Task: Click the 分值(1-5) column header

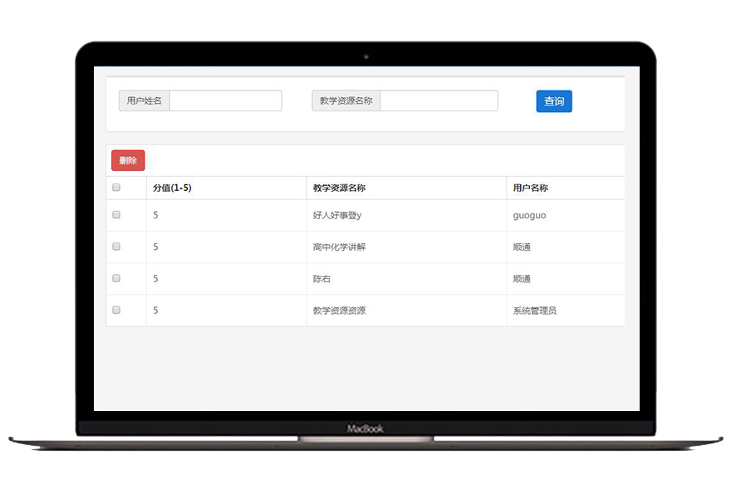Action: (173, 188)
